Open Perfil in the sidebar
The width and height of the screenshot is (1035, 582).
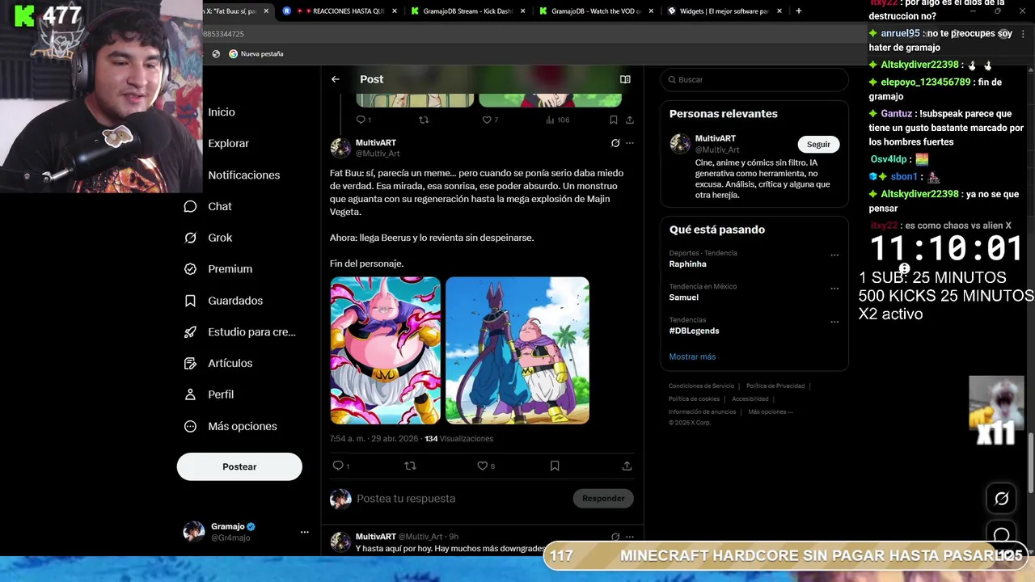(x=209, y=394)
